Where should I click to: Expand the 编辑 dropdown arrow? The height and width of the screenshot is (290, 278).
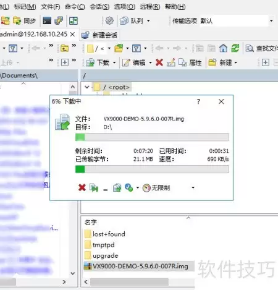click(x=150, y=62)
